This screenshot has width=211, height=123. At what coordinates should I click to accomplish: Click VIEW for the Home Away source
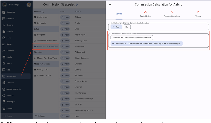pos(65,35)
